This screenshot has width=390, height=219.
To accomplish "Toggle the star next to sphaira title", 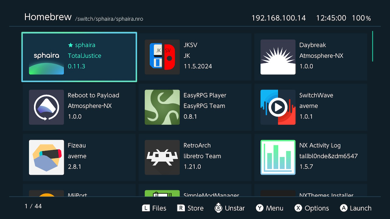I will click(x=71, y=45).
